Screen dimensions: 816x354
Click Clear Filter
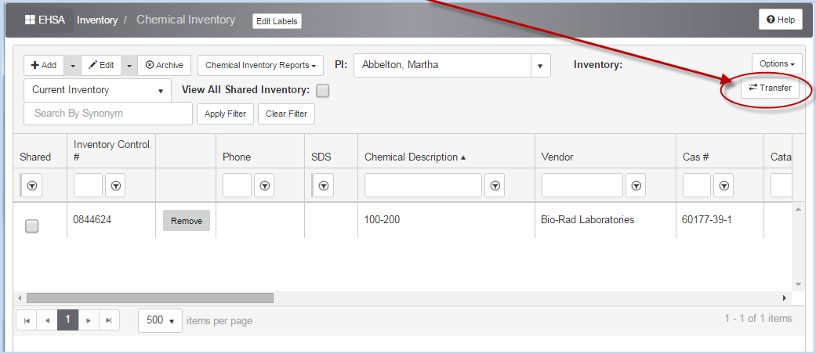(286, 114)
